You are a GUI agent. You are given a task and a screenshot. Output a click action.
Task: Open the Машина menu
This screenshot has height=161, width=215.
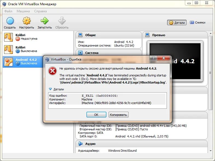click(23, 11)
